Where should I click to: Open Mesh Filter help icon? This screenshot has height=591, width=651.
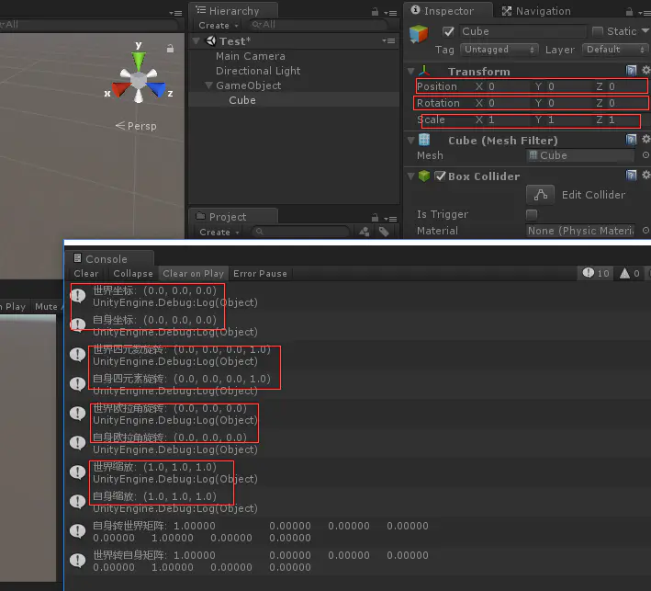(x=631, y=140)
